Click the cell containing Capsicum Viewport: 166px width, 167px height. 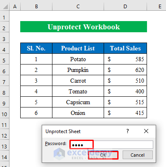(x=78, y=102)
